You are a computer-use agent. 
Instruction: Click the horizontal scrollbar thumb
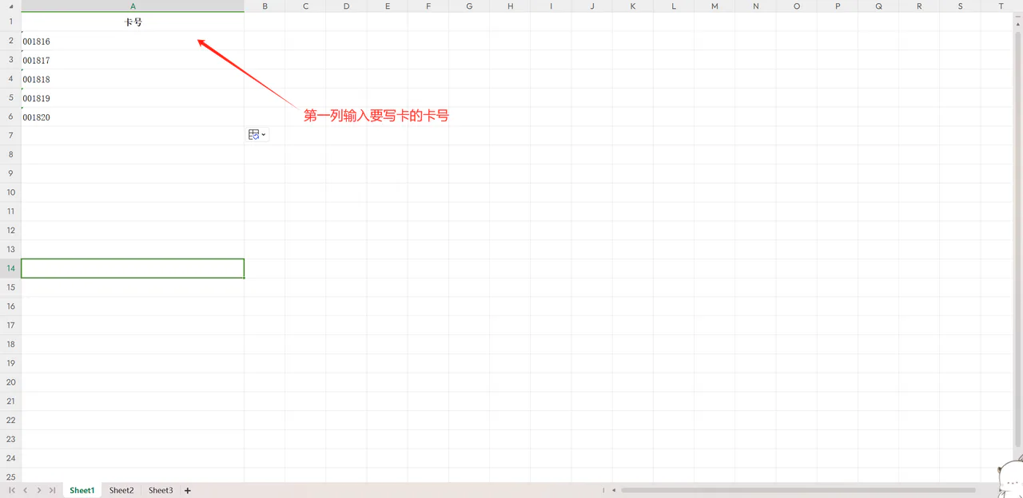click(798, 490)
